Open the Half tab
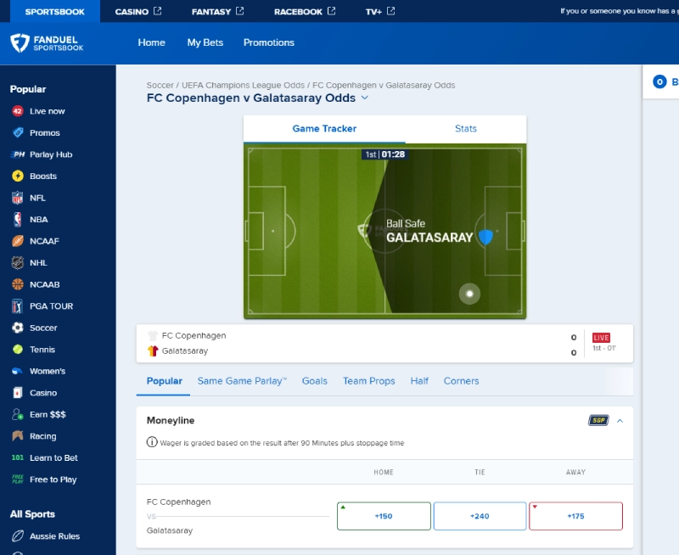This screenshot has width=679, height=555. pyautogui.click(x=419, y=381)
